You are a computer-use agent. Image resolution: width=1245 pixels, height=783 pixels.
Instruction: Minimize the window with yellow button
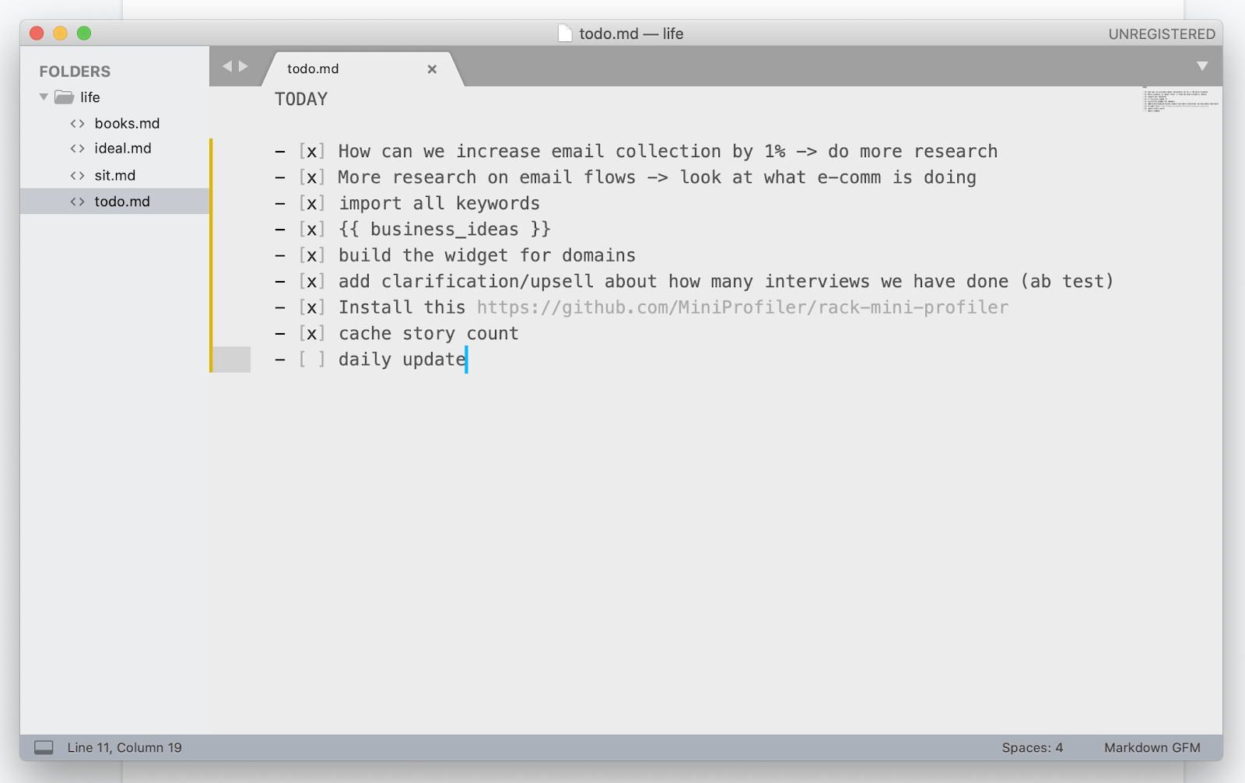60,33
